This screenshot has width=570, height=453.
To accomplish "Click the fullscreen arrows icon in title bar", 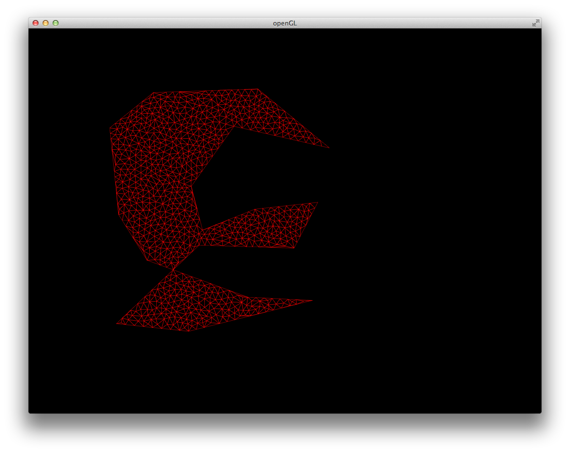I will point(535,23).
